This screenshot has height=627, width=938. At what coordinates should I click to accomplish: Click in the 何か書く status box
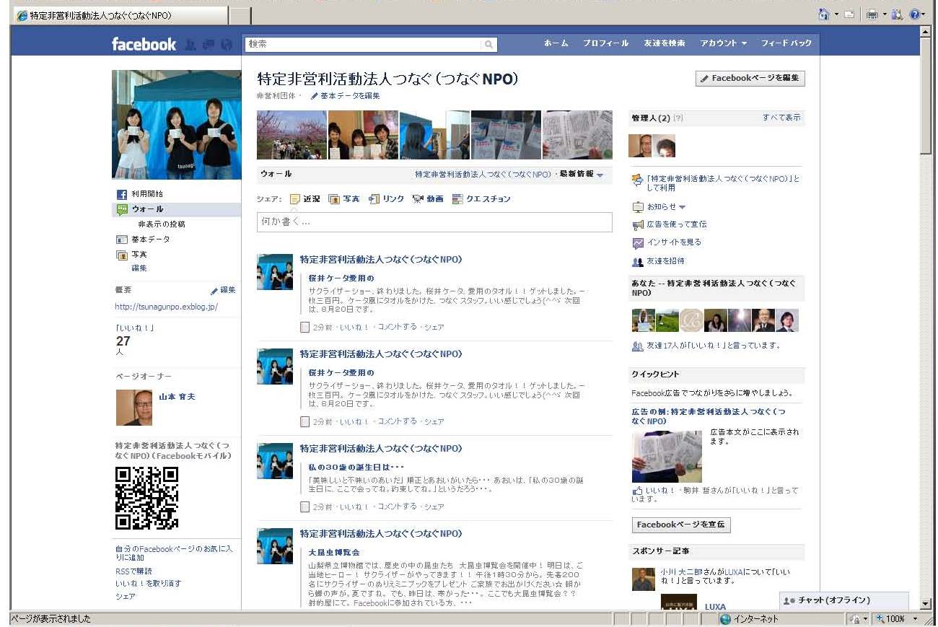pyautogui.click(x=434, y=222)
